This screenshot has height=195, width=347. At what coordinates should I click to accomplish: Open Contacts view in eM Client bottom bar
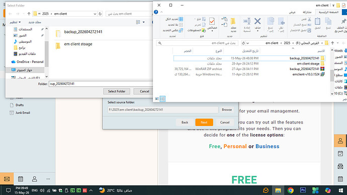click(x=35, y=179)
